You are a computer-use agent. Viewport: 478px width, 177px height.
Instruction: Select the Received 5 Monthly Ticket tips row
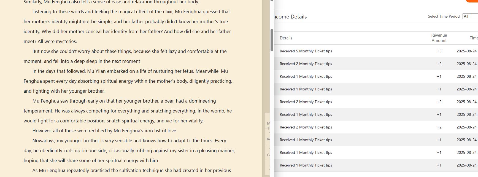[376, 51]
